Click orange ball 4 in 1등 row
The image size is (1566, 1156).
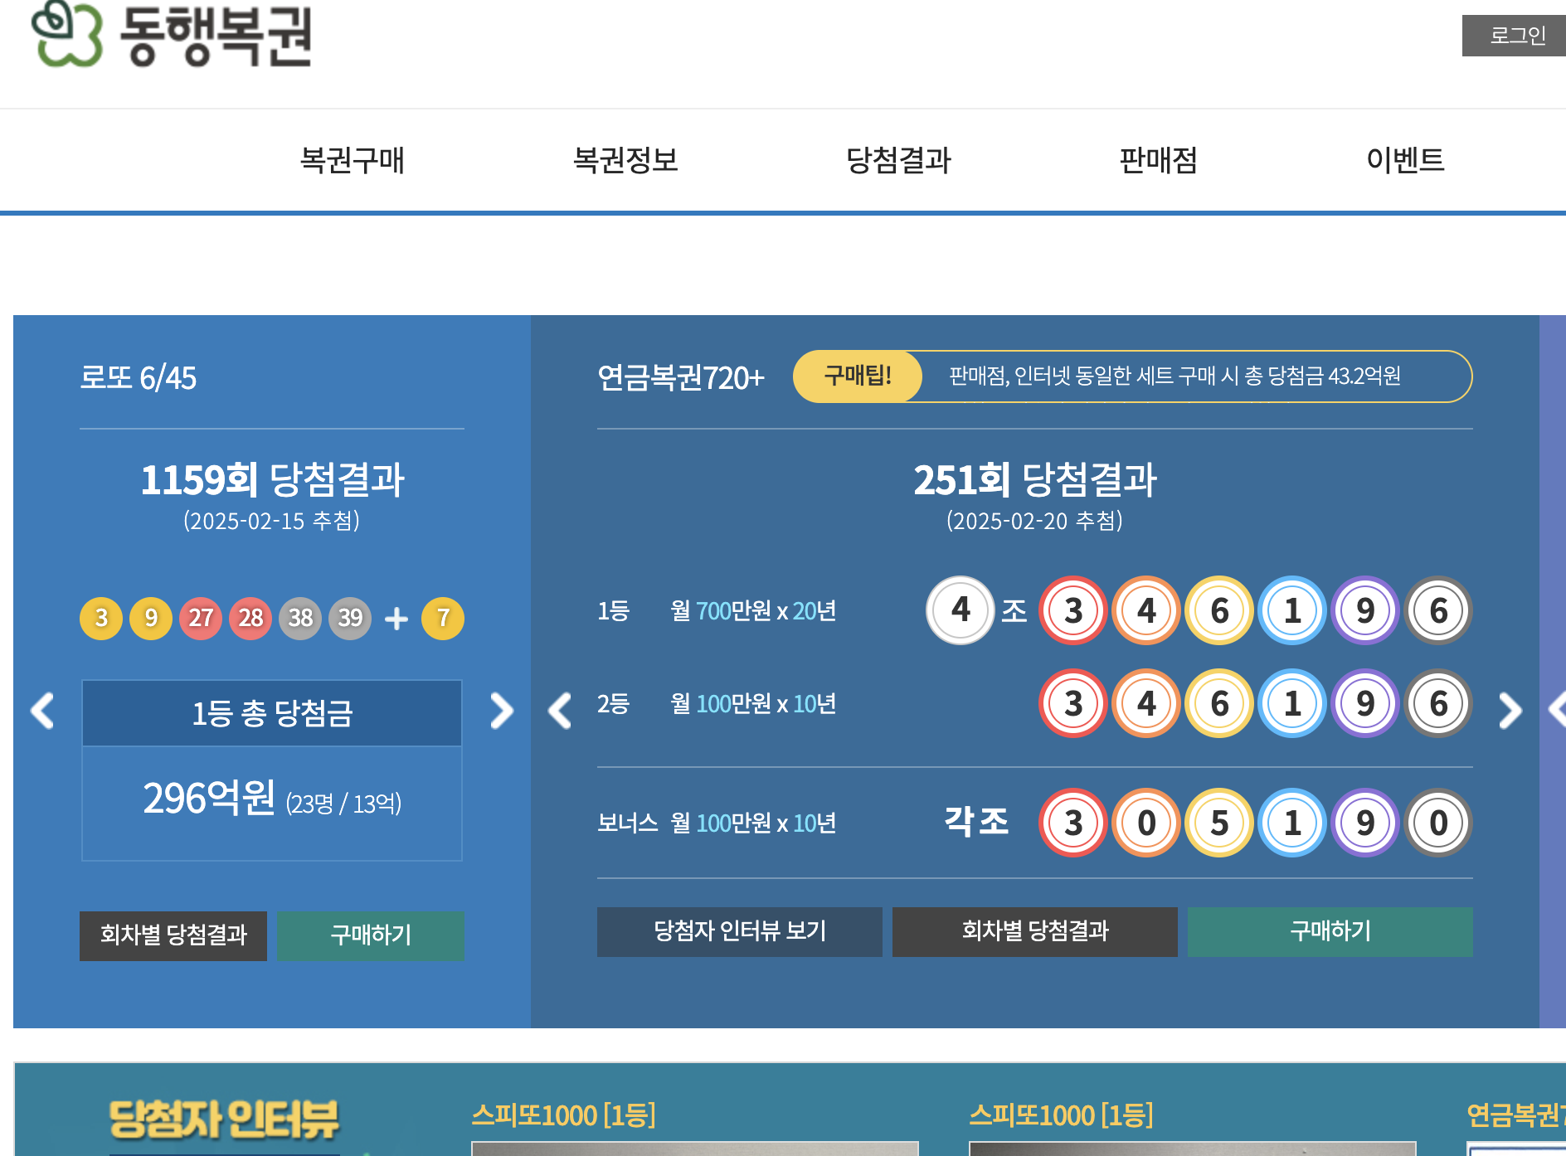pyautogui.click(x=1146, y=610)
